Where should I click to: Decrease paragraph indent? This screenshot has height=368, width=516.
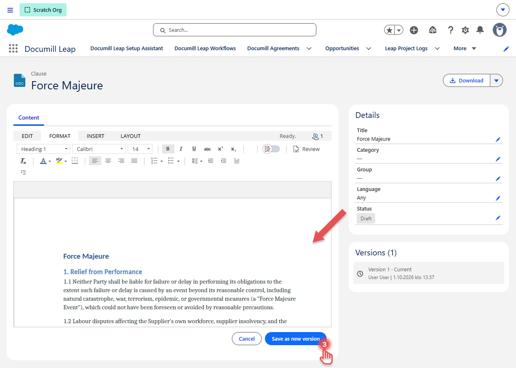pos(211,161)
